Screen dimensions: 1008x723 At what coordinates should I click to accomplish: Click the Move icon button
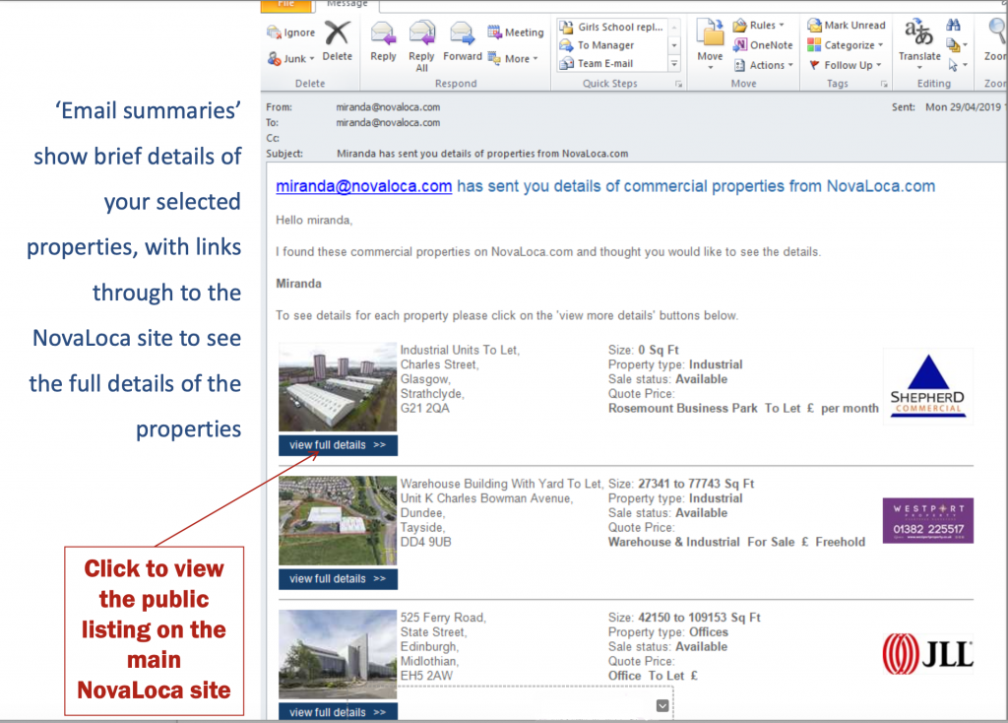pos(710,33)
